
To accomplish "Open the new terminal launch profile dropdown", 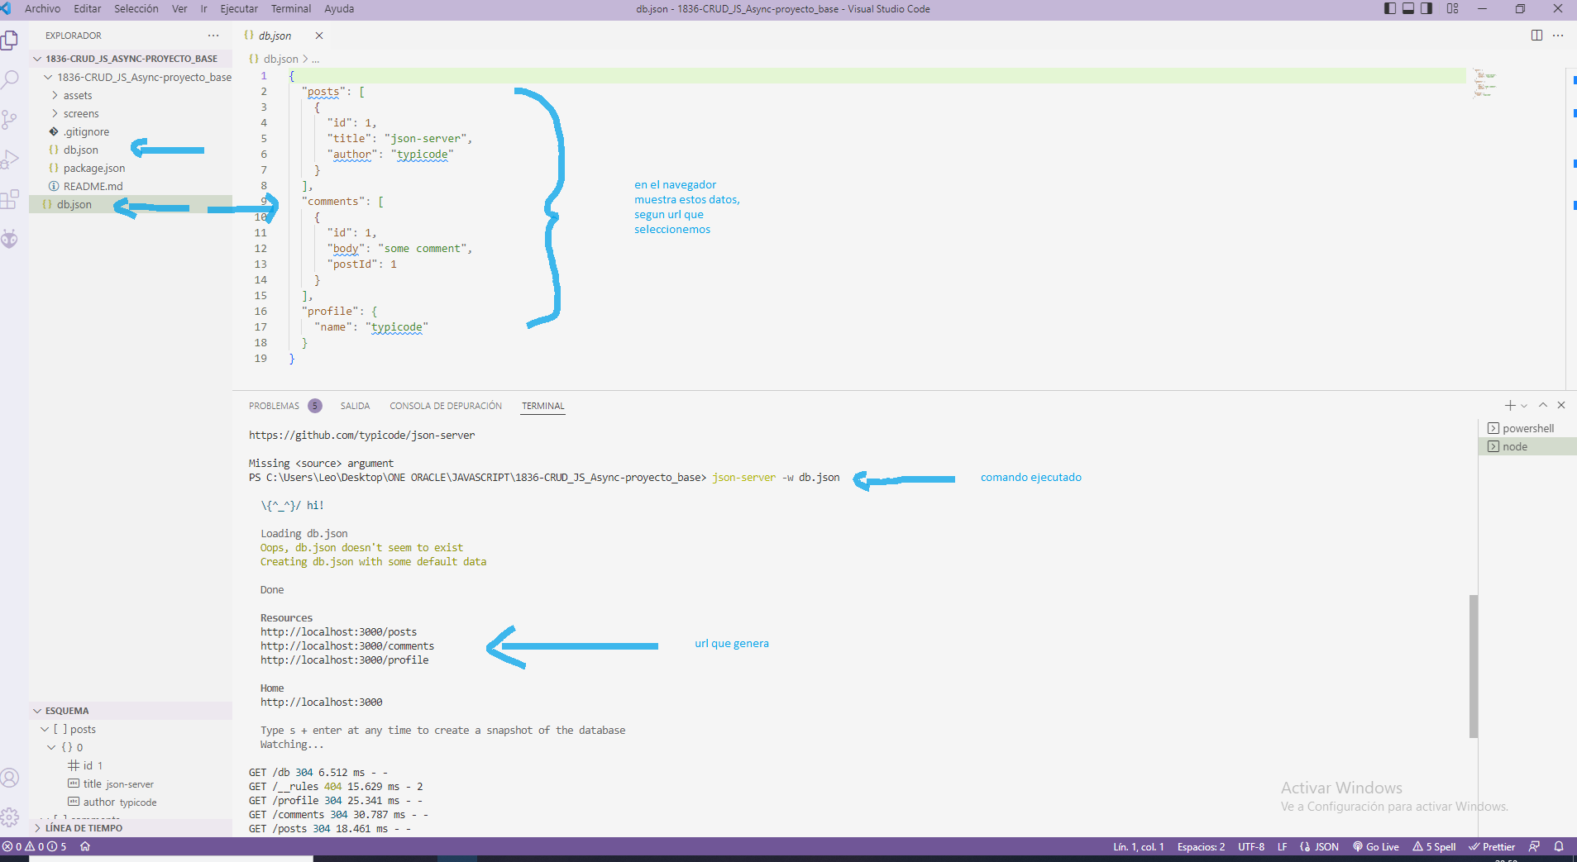I will tap(1524, 406).
